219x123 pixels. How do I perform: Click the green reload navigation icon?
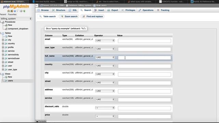24,11
